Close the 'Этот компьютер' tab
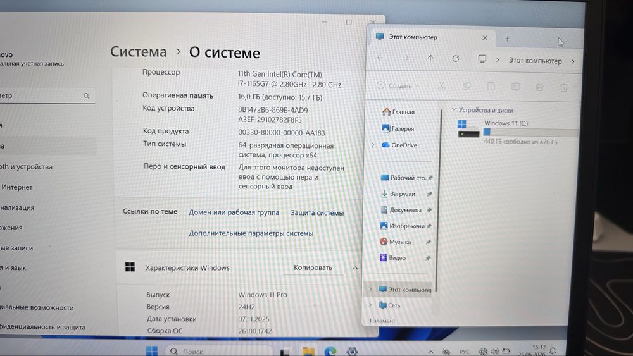This screenshot has height=356, width=633. (x=485, y=37)
